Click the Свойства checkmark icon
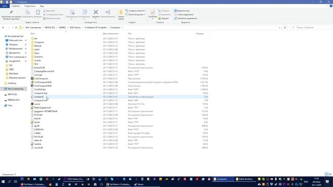The height and width of the screenshot is (187, 333). tap(152, 12)
